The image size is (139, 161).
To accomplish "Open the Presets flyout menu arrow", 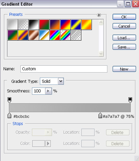I will point(99,15).
